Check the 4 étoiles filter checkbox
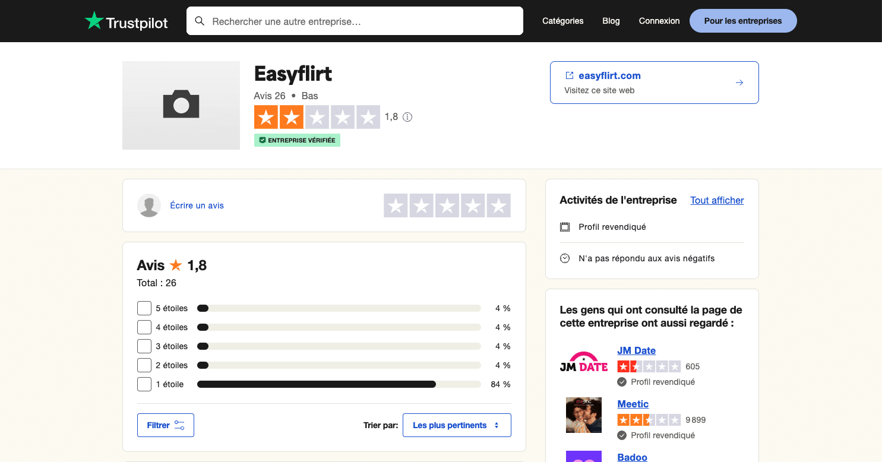 pos(144,327)
